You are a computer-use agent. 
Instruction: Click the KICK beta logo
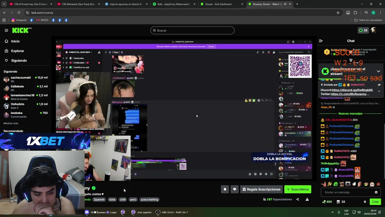click(x=22, y=30)
